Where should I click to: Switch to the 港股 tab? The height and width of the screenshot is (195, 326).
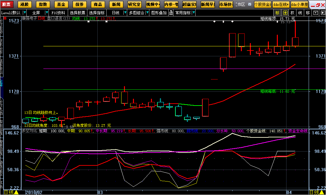coord(24,5)
